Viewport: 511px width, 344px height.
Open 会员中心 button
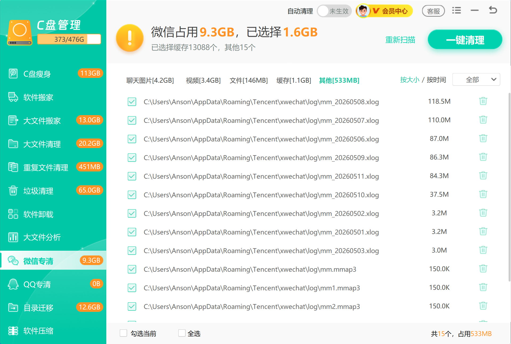pyautogui.click(x=384, y=11)
